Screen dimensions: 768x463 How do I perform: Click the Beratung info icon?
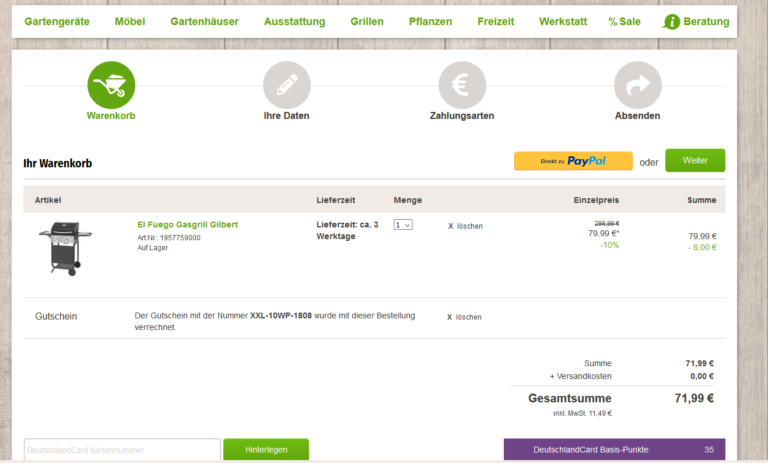[x=672, y=22]
